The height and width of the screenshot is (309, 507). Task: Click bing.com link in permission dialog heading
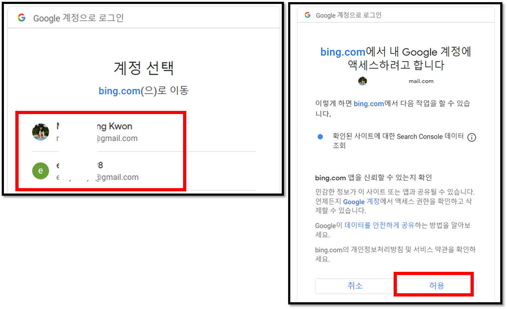(x=343, y=52)
